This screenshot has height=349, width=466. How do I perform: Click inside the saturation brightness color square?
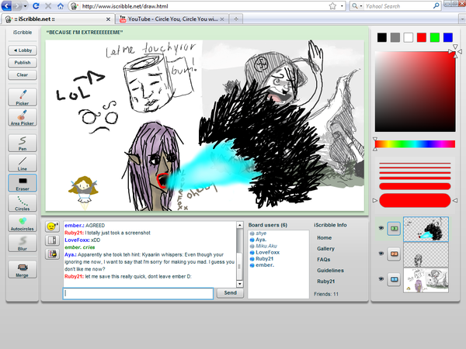[415, 92]
